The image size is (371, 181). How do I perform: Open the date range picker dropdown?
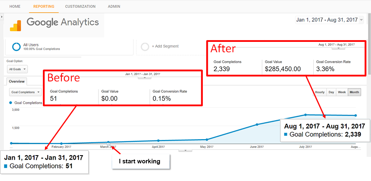(x=330, y=20)
